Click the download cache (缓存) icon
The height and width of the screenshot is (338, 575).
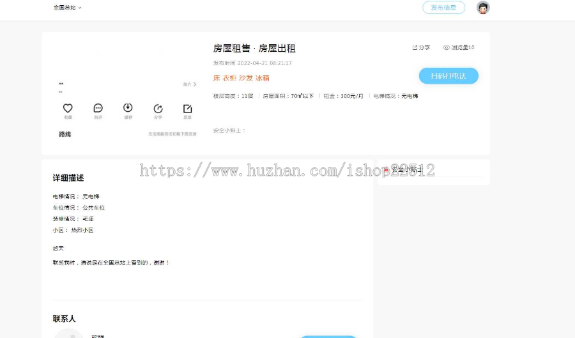point(128,108)
